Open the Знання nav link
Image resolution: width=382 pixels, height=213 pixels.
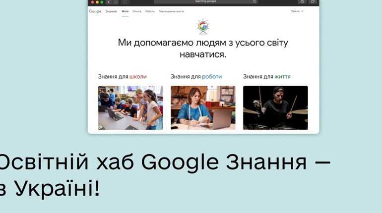click(111, 11)
